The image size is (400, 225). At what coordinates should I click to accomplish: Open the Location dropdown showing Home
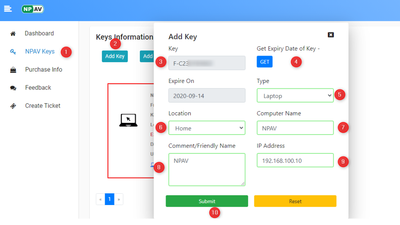coord(207,128)
